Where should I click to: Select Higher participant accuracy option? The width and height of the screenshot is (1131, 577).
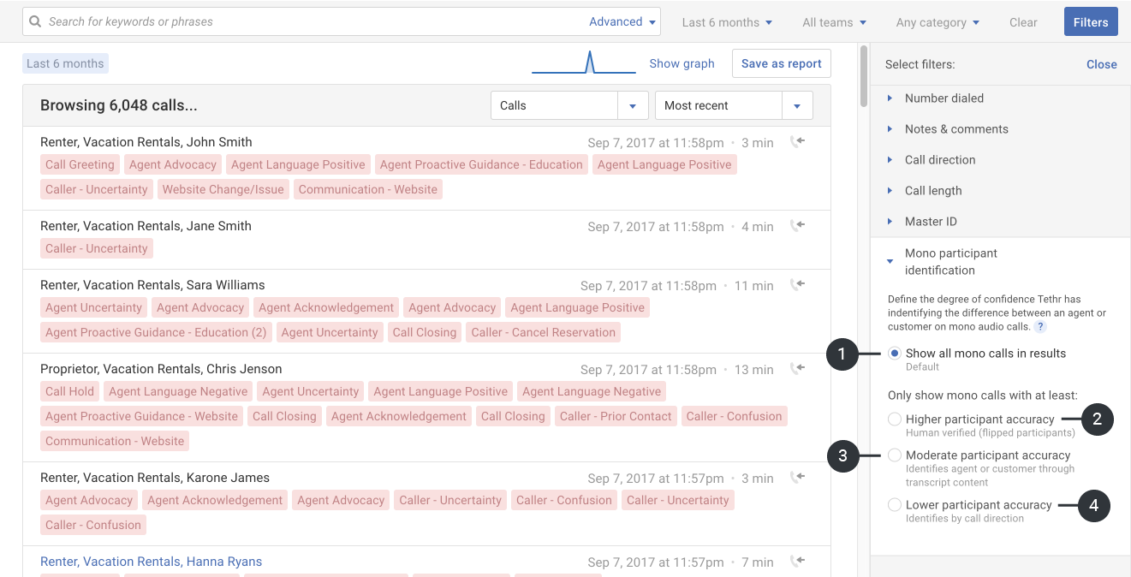(x=895, y=419)
